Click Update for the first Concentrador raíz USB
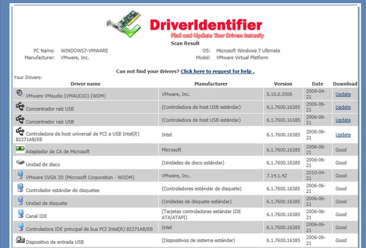Screen dimensions: 366x248 (x=343, y=107)
